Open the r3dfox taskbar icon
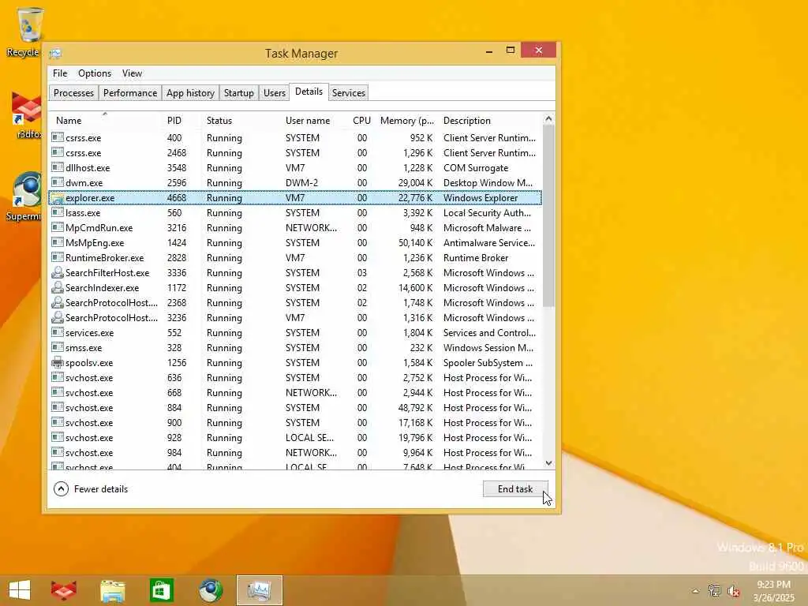Image resolution: width=808 pixels, height=606 pixels. 64,590
